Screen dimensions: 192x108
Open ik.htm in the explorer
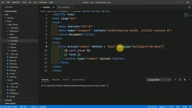click(20, 44)
